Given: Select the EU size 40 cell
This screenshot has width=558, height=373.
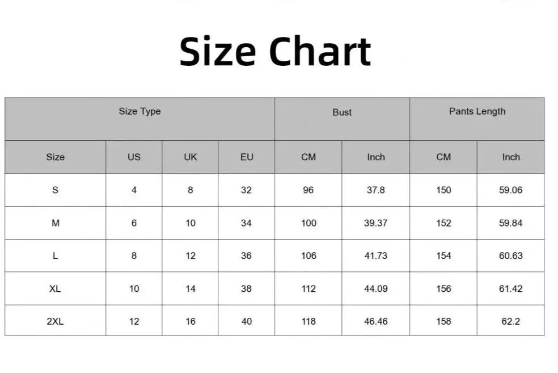Looking at the screenshot, I should pyautogui.click(x=246, y=322).
